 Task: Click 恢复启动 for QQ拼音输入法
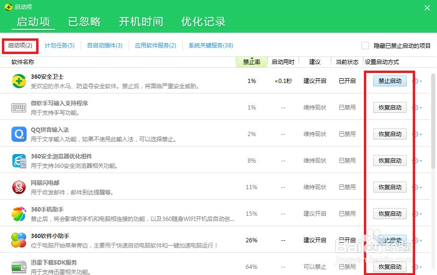coord(390,134)
